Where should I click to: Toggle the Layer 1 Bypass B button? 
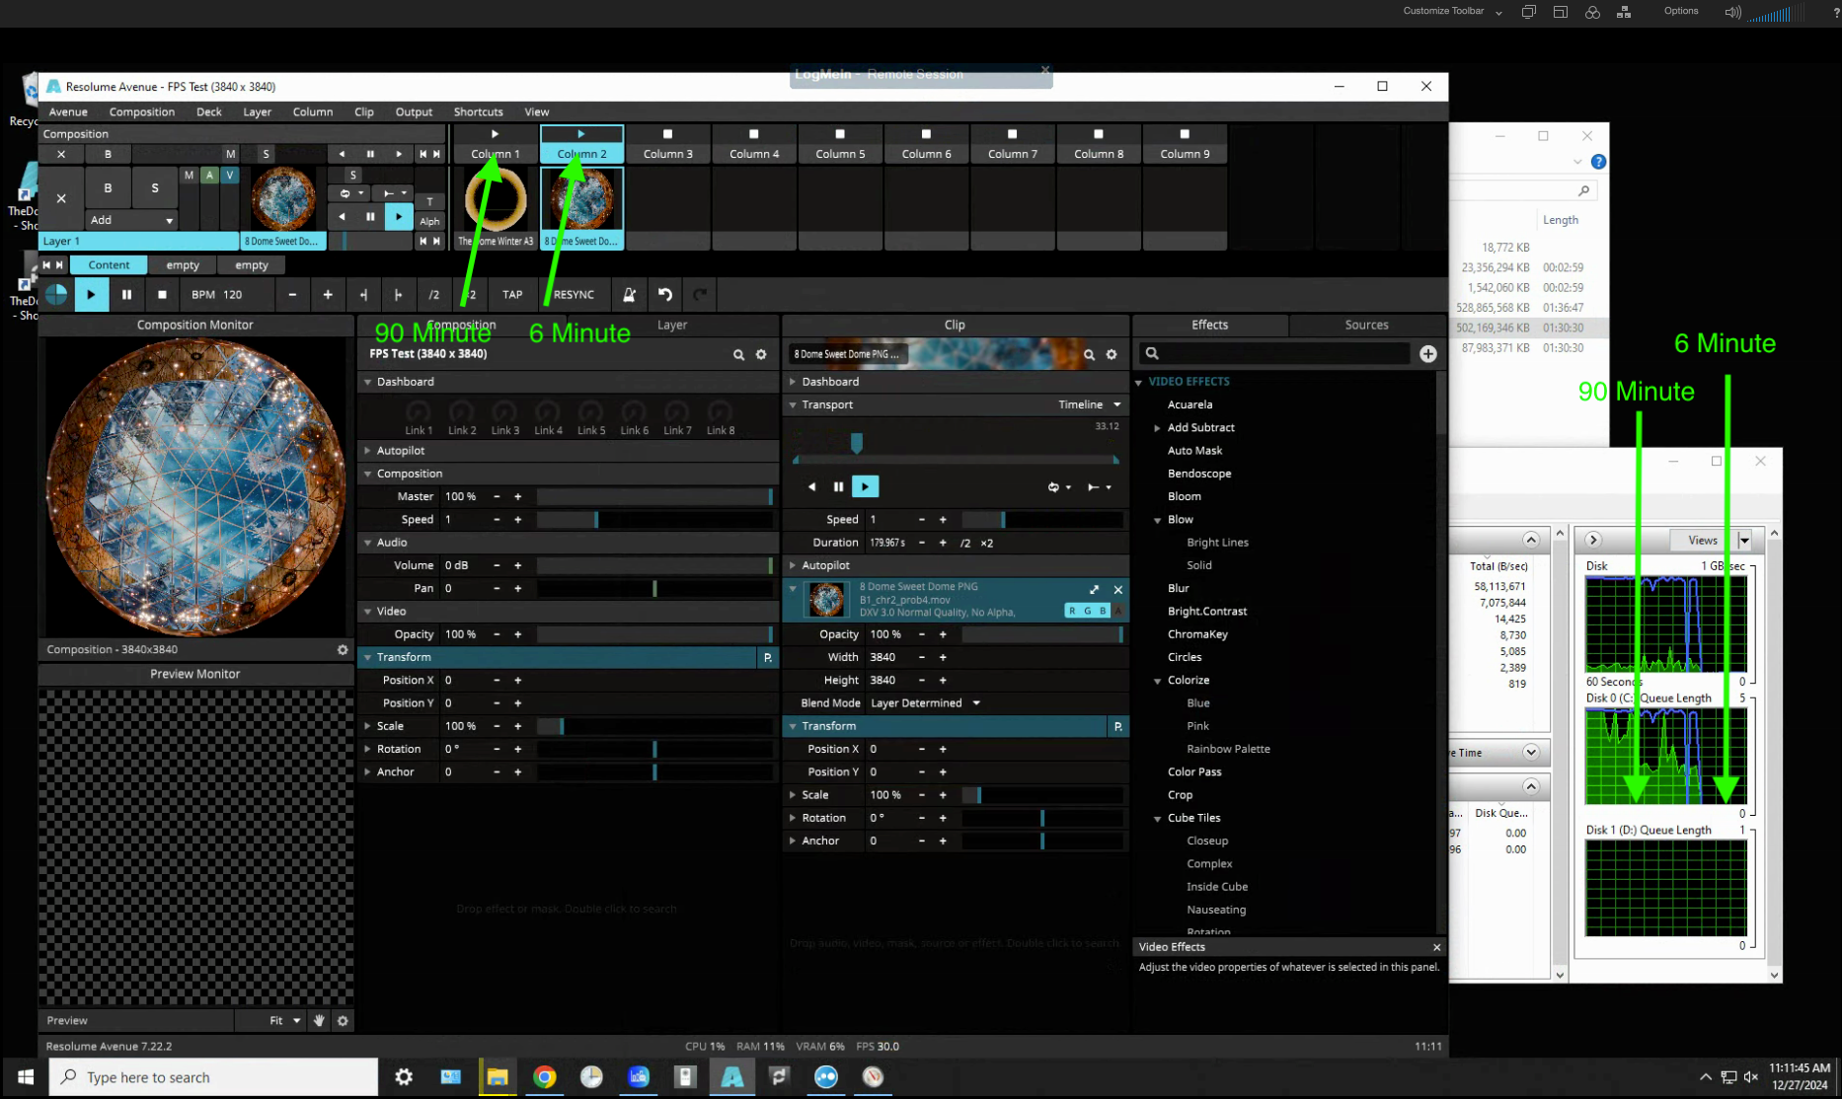[108, 187]
